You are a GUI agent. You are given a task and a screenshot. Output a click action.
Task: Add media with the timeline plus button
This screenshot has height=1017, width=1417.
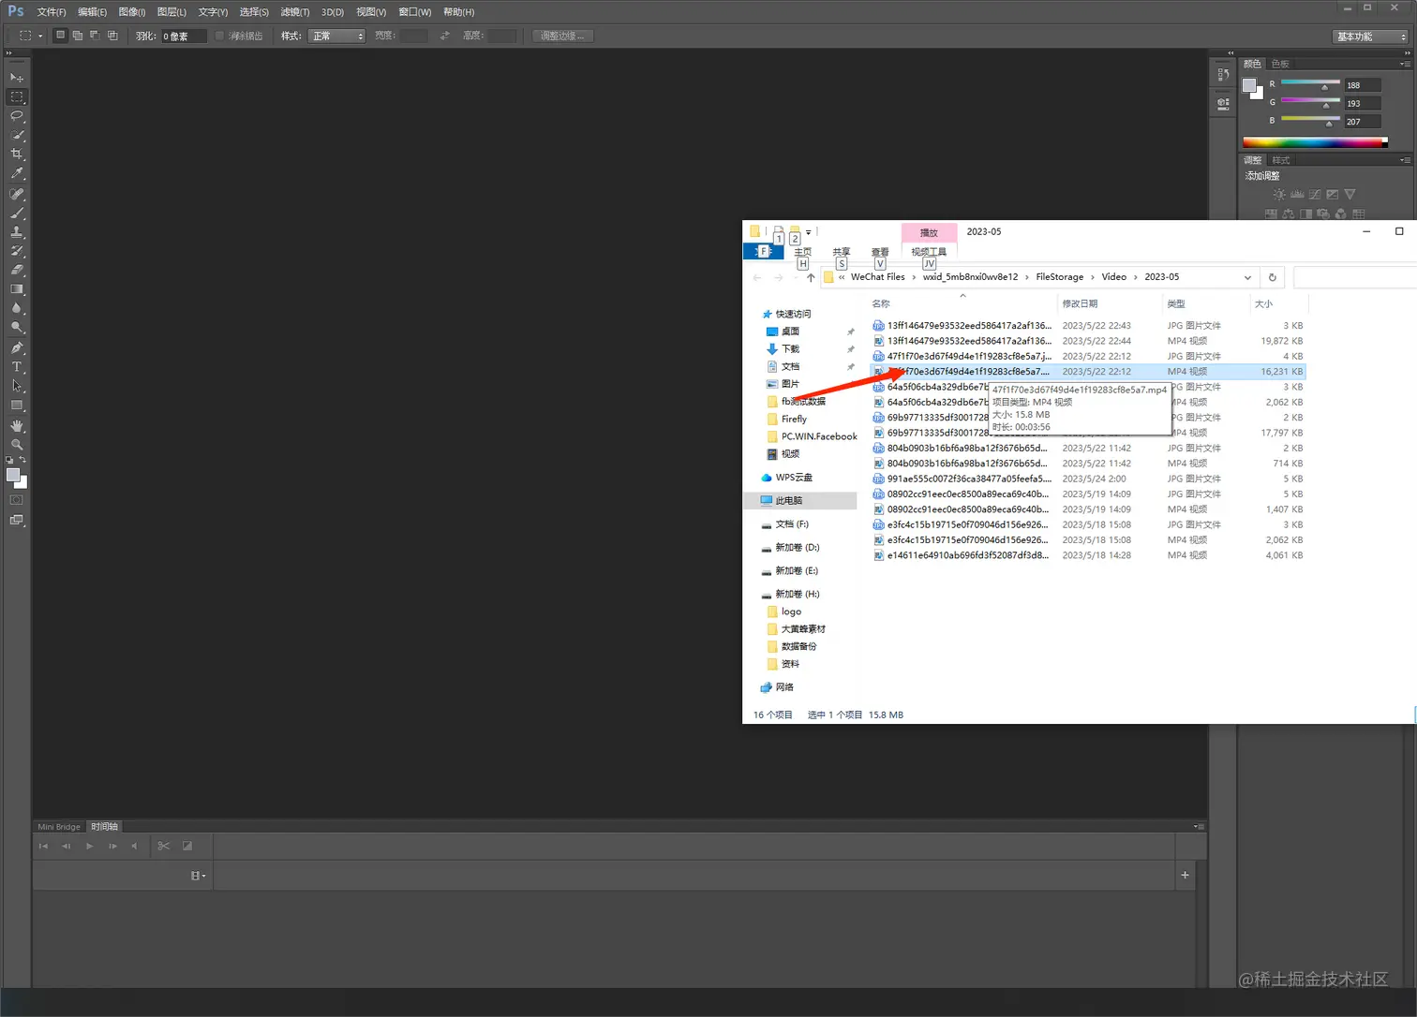click(x=1185, y=875)
